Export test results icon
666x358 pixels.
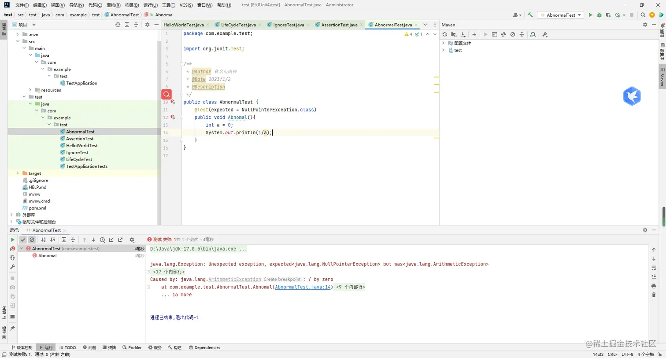tap(120, 240)
